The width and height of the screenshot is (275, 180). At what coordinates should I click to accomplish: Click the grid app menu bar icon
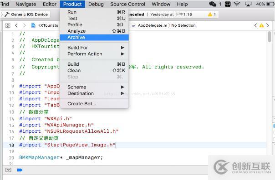[x=228, y=4]
